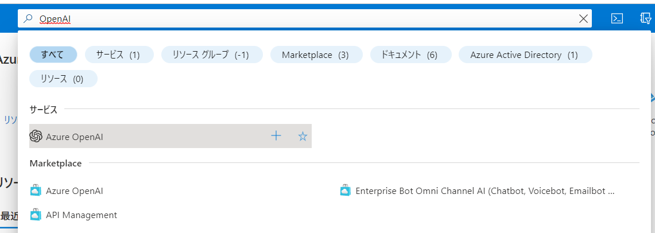Filter results by Azure Active Directory (1)
This screenshot has height=233, width=655.
point(525,55)
